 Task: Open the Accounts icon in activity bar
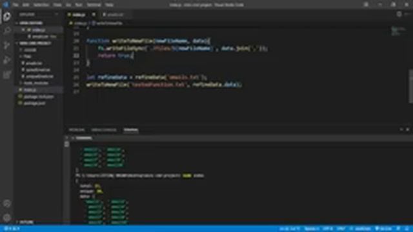click(7, 204)
